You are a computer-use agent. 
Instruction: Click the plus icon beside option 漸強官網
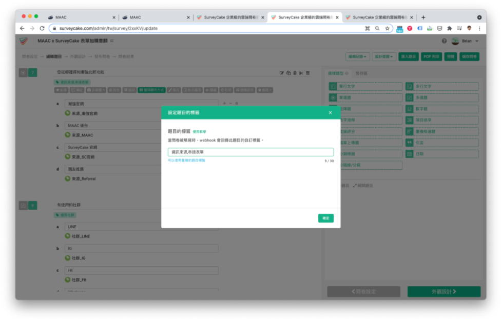click(224, 104)
